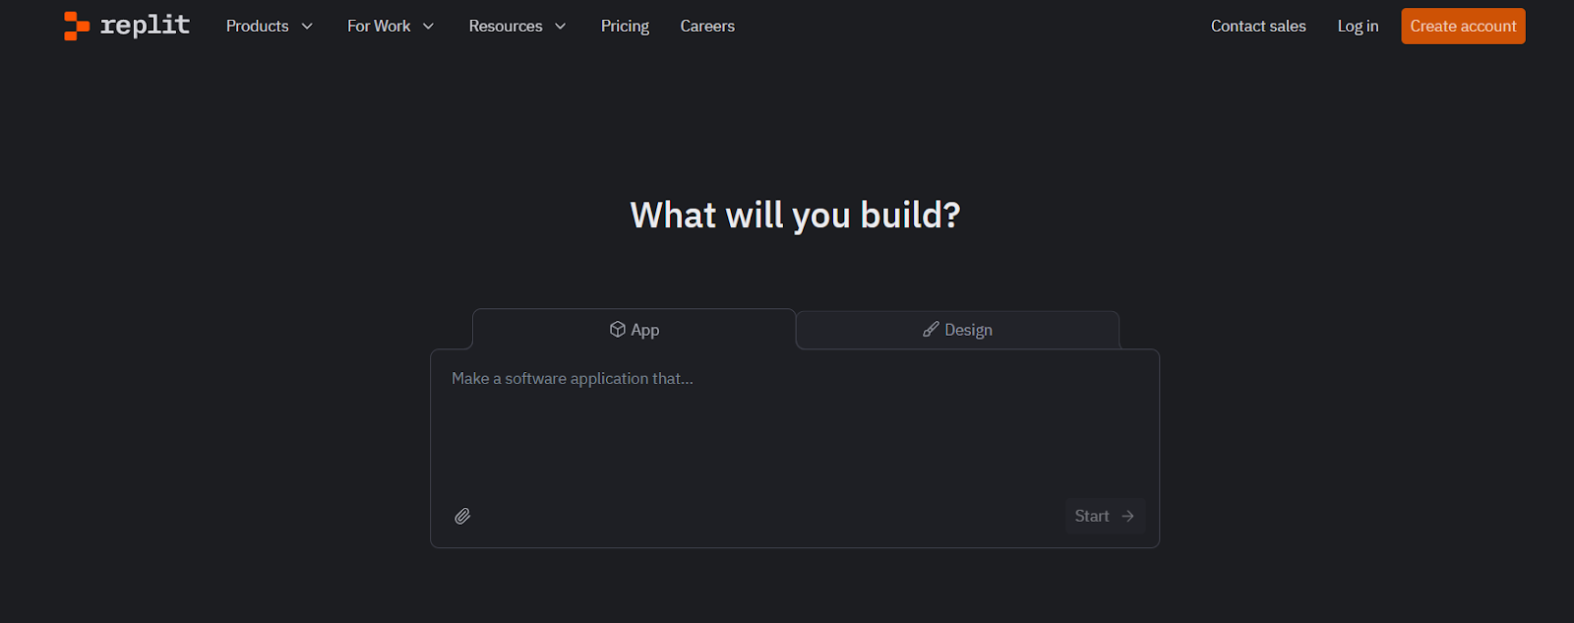The width and height of the screenshot is (1574, 623).
Task: Switch to the App tab
Action: coord(644,330)
